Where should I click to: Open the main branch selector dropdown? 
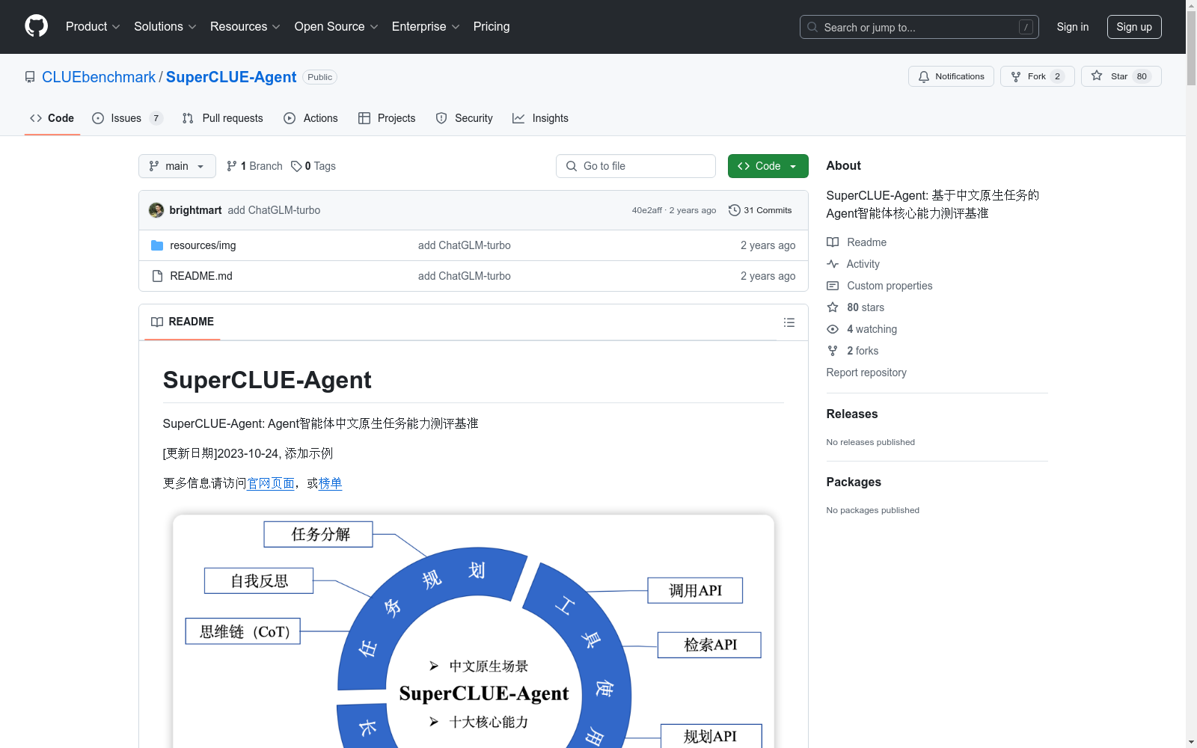177,166
